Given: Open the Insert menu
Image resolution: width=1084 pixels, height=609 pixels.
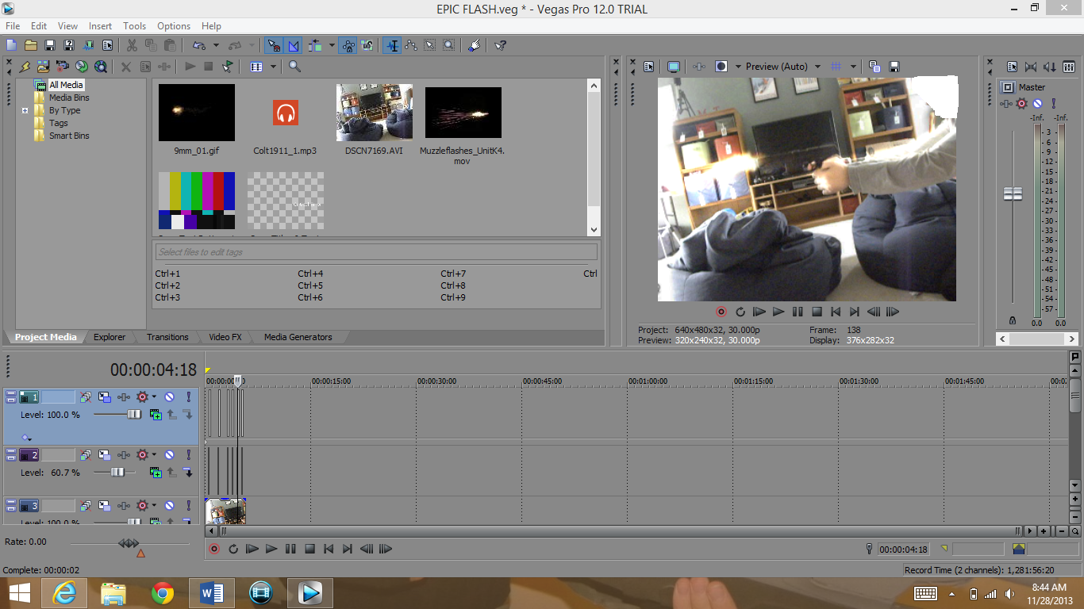Looking at the screenshot, I should tap(100, 26).
